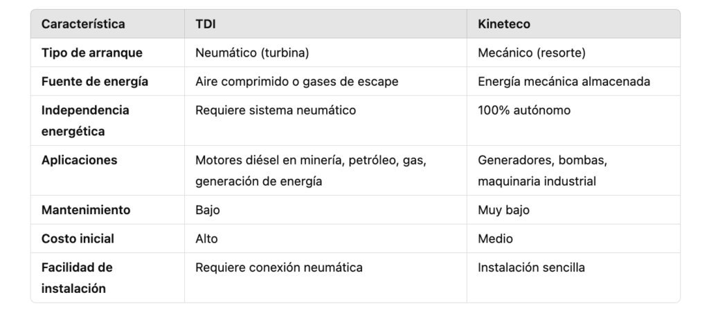Select the Instalación sencilla cell
The width and height of the screenshot is (709, 313).
(531, 267)
